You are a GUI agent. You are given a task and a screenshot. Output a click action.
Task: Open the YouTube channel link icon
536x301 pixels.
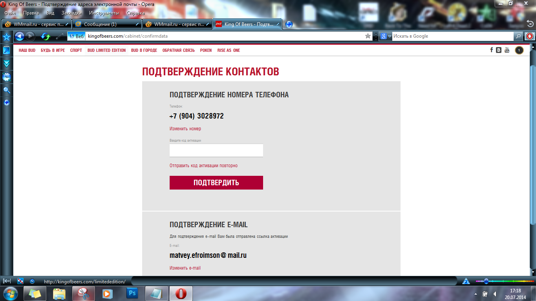507,50
